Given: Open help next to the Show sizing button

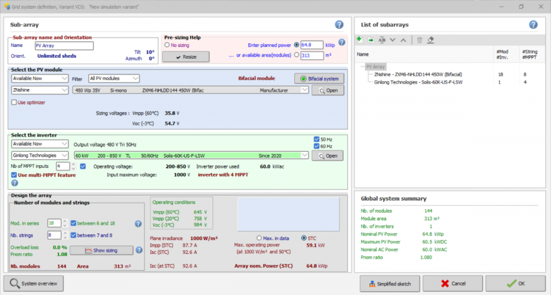Looking at the screenshot, I should (139, 250).
